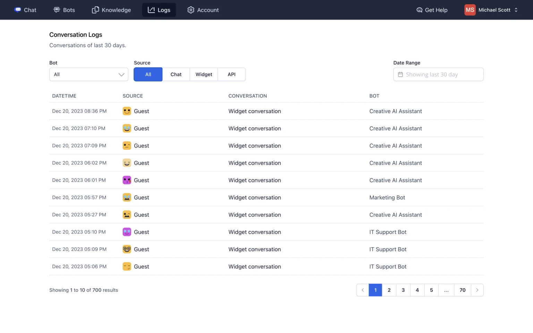Toggle Source filter to Chat
533x333 pixels.
[176, 74]
